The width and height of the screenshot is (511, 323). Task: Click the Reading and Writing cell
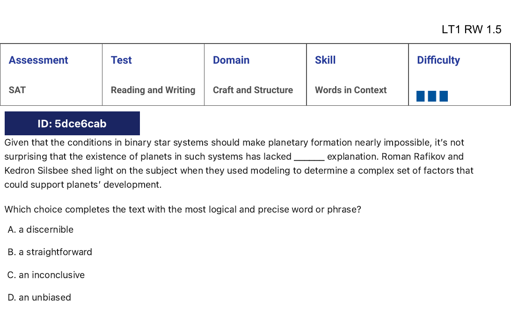pos(153,90)
